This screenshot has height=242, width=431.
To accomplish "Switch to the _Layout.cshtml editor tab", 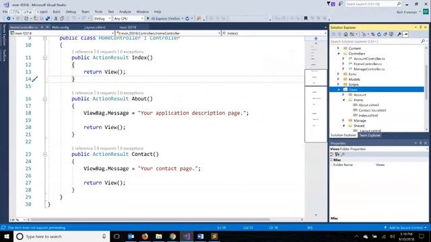I will pos(94,27).
